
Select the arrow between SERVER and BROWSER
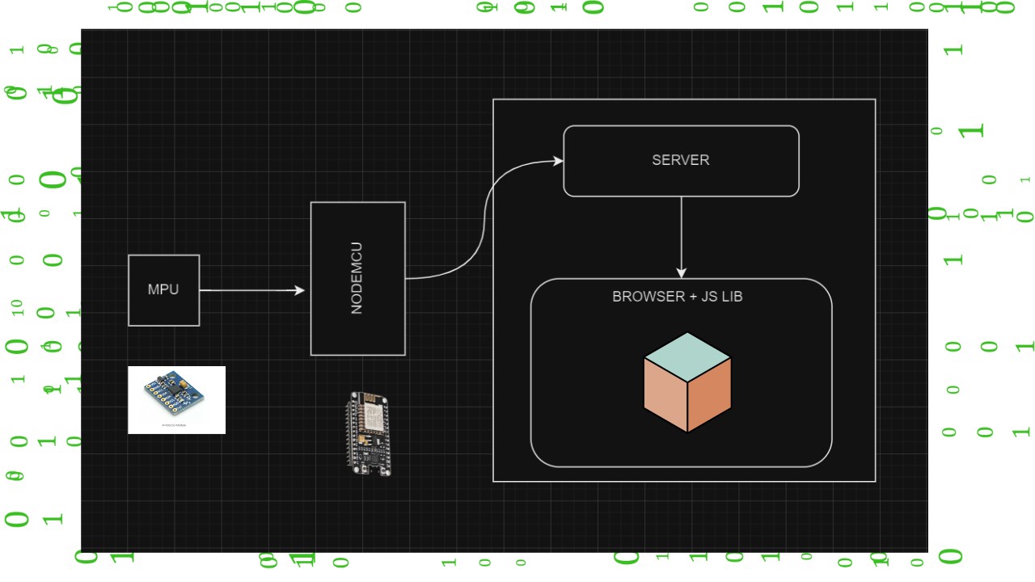[x=681, y=238]
